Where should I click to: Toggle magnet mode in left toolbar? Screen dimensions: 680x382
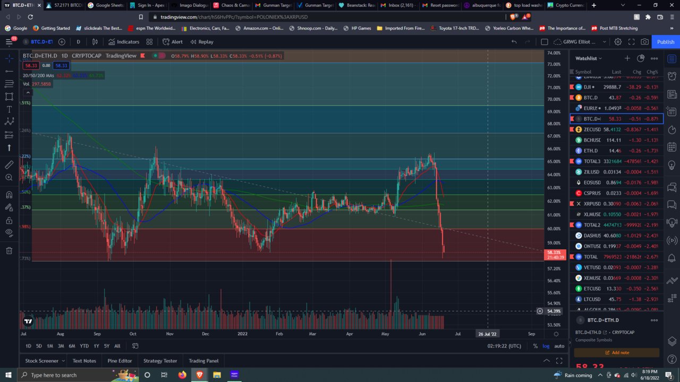coord(9,195)
